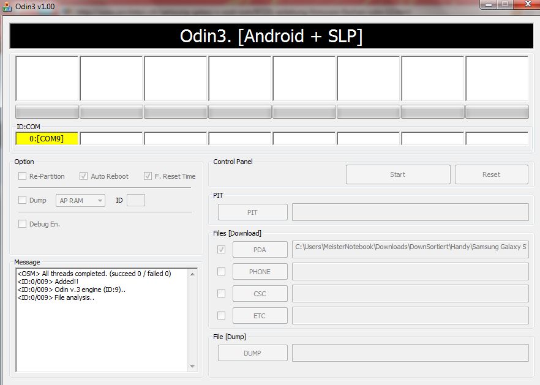Click the Odin3 title bar app icon

(x=7, y=7)
